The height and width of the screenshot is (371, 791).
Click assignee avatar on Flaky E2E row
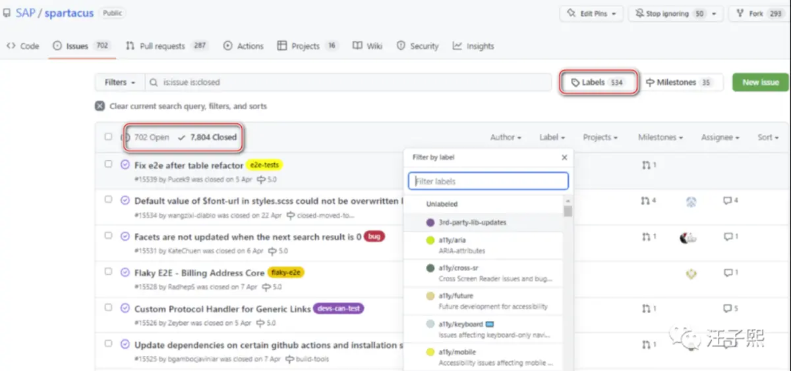pyautogui.click(x=690, y=274)
